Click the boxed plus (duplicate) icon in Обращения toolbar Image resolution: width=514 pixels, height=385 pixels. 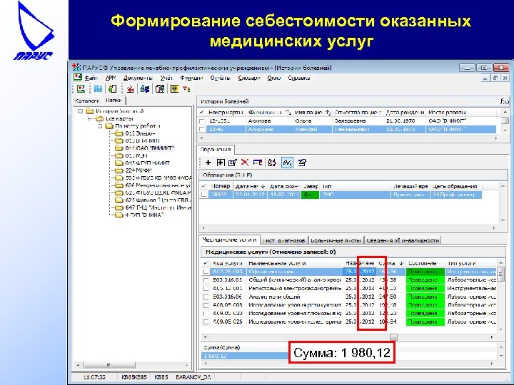pyautogui.click(x=221, y=163)
